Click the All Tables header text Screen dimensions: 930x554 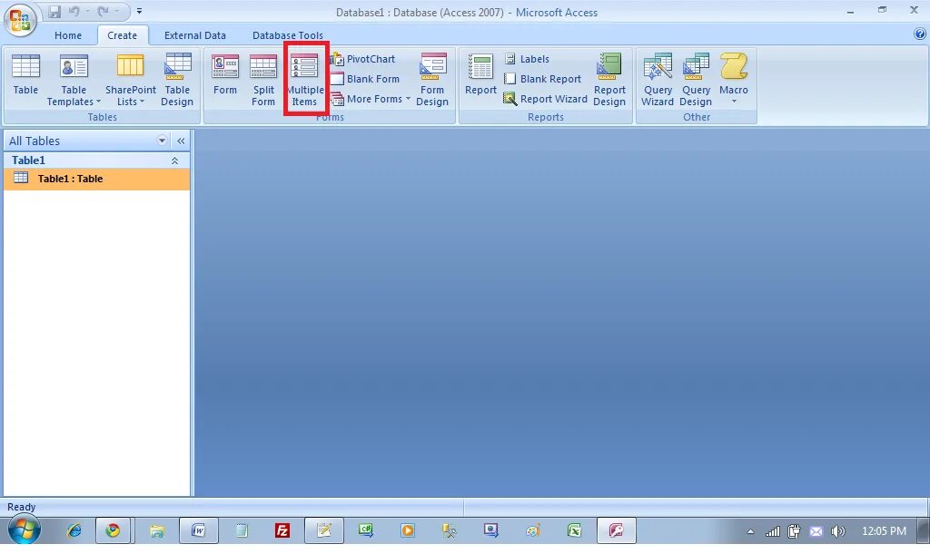pos(35,141)
